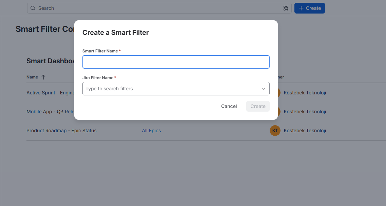Viewport: 386px width, 206px height.
Task: Click the blue Create button in top bar
Action: [310, 8]
